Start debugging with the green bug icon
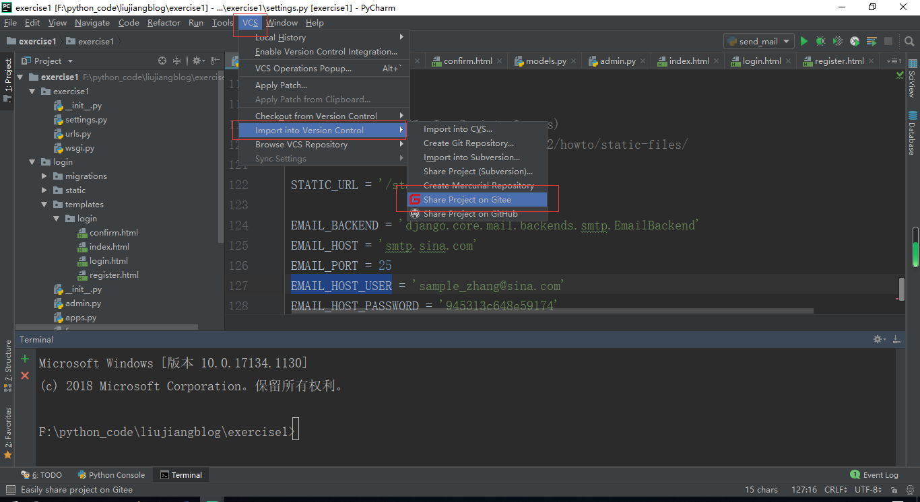 pos(820,42)
